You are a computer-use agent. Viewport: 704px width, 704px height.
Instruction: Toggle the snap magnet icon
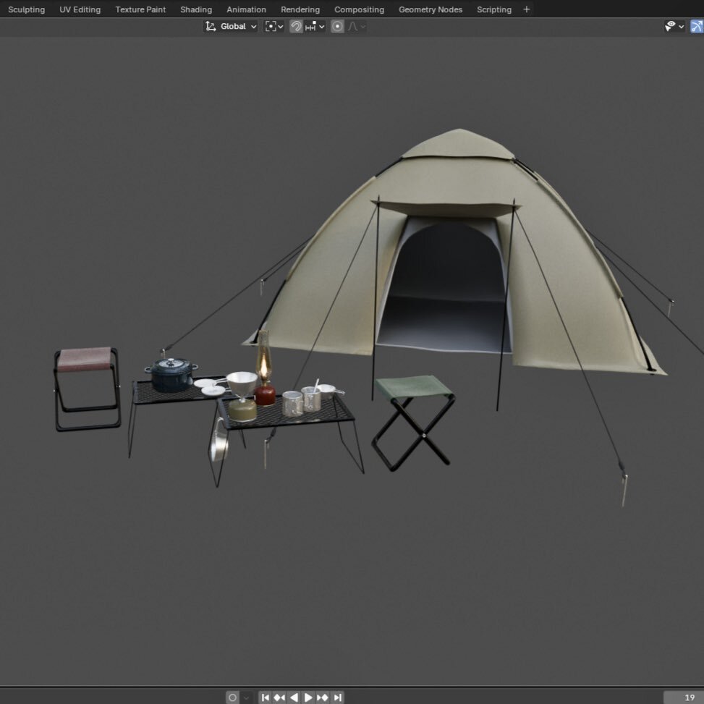pos(295,27)
